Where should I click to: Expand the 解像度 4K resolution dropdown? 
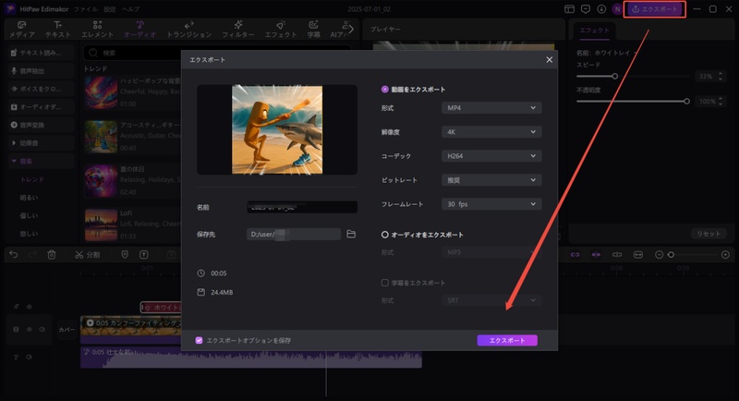tap(491, 132)
